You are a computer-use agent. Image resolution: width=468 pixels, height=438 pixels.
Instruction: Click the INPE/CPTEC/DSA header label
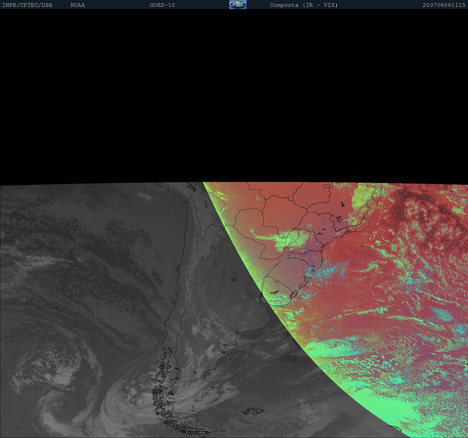pyautogui.click(x=27, y=5)
